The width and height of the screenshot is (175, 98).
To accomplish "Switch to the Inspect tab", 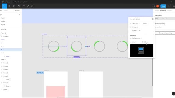I will (169, 11).
